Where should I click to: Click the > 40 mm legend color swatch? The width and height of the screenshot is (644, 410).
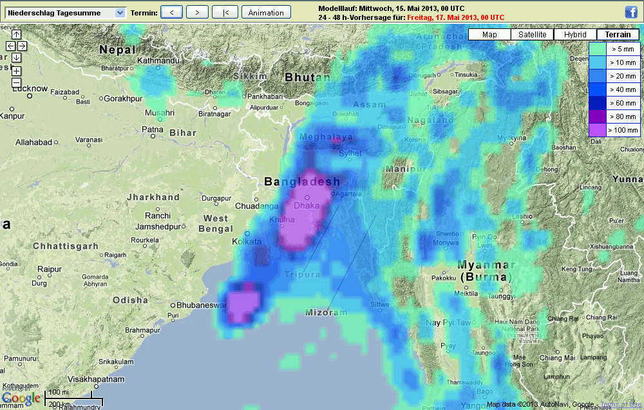tap(598, 89)
